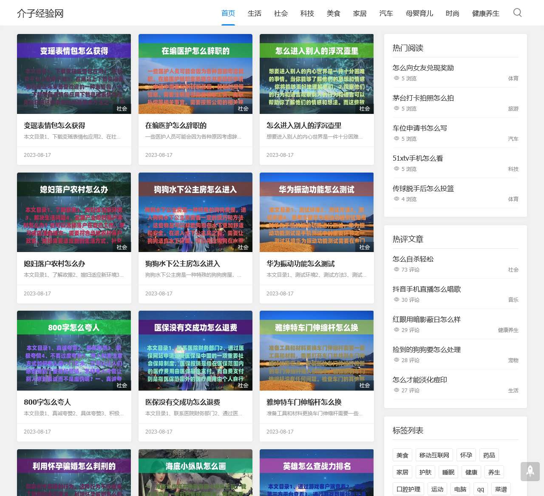Click the rocket back-to-top button
Screen dimensions: 544x496
[530, 470]
